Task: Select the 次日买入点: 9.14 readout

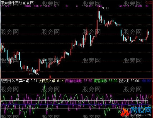Action: click(51, 81)
